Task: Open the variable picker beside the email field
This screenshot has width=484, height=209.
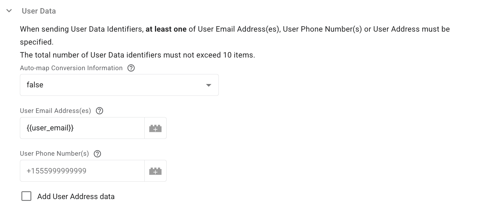Action: [x=155, y=128]
